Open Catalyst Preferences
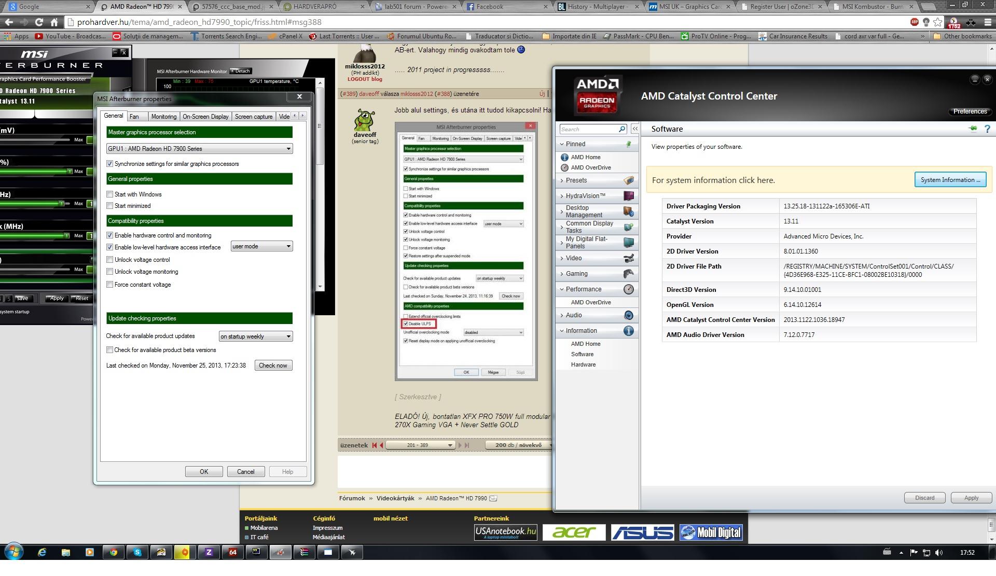 (970, 111)
